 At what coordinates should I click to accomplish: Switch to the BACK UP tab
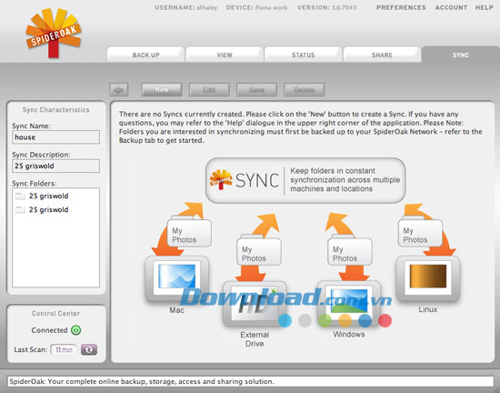click(145, 55)
